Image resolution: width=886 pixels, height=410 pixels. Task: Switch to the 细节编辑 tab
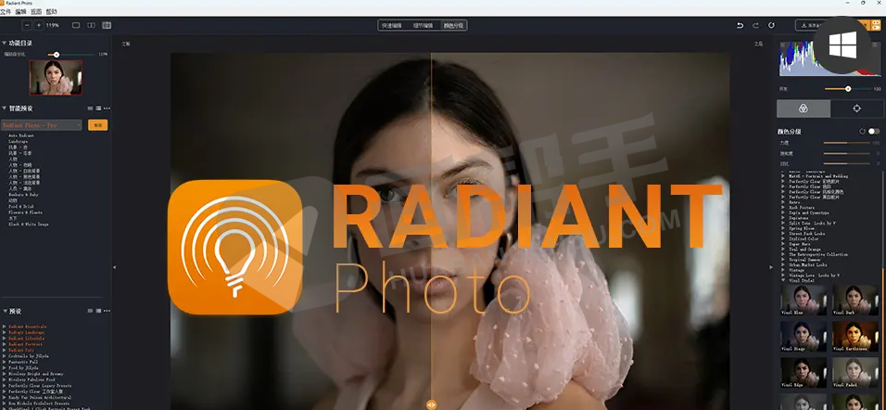click(423, 25)
